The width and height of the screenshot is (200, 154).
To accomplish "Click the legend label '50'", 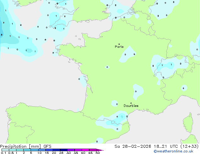I will coord(97,153).
